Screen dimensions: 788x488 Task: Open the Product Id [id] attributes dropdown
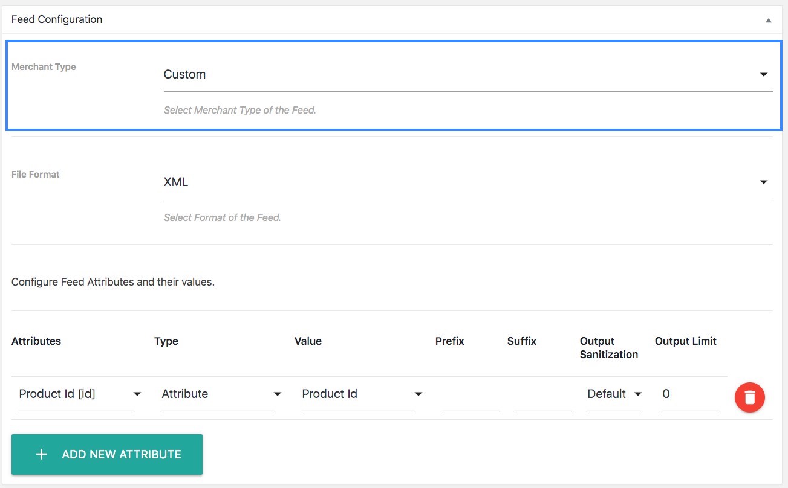pos(80,394)
